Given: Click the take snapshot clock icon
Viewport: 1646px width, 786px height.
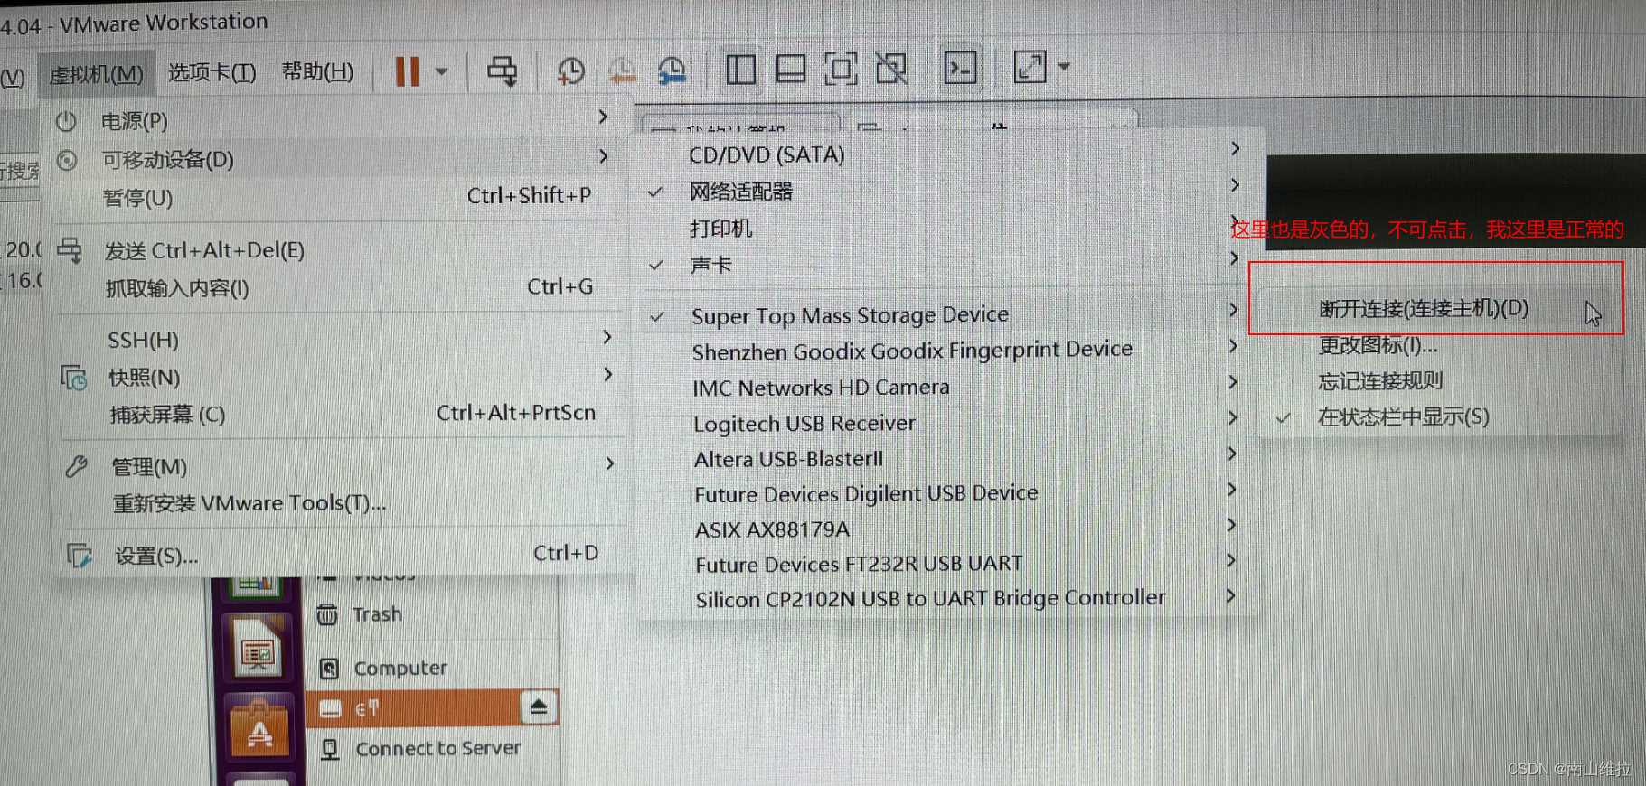Looking at the screenshot, I should 570,71.
